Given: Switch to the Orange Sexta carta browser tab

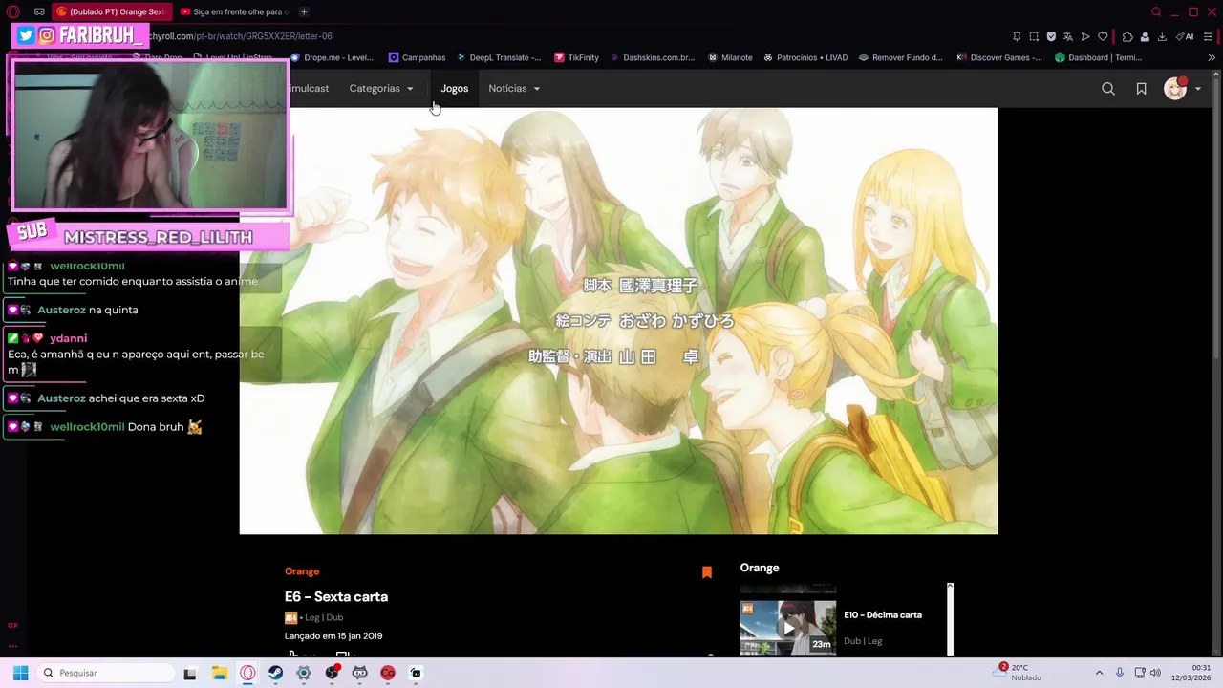Looking at the screenshot, I should pyautogui.click(x=110, y=11).
